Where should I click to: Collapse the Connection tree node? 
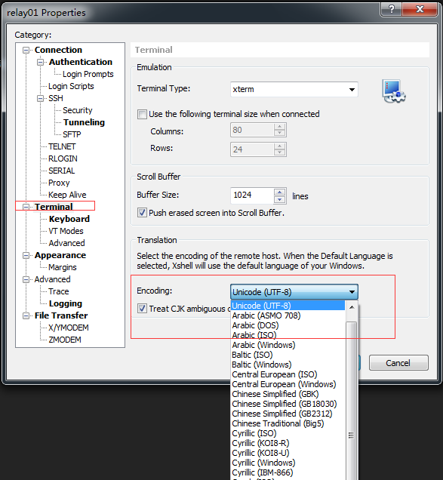click(x=26, y=50)
